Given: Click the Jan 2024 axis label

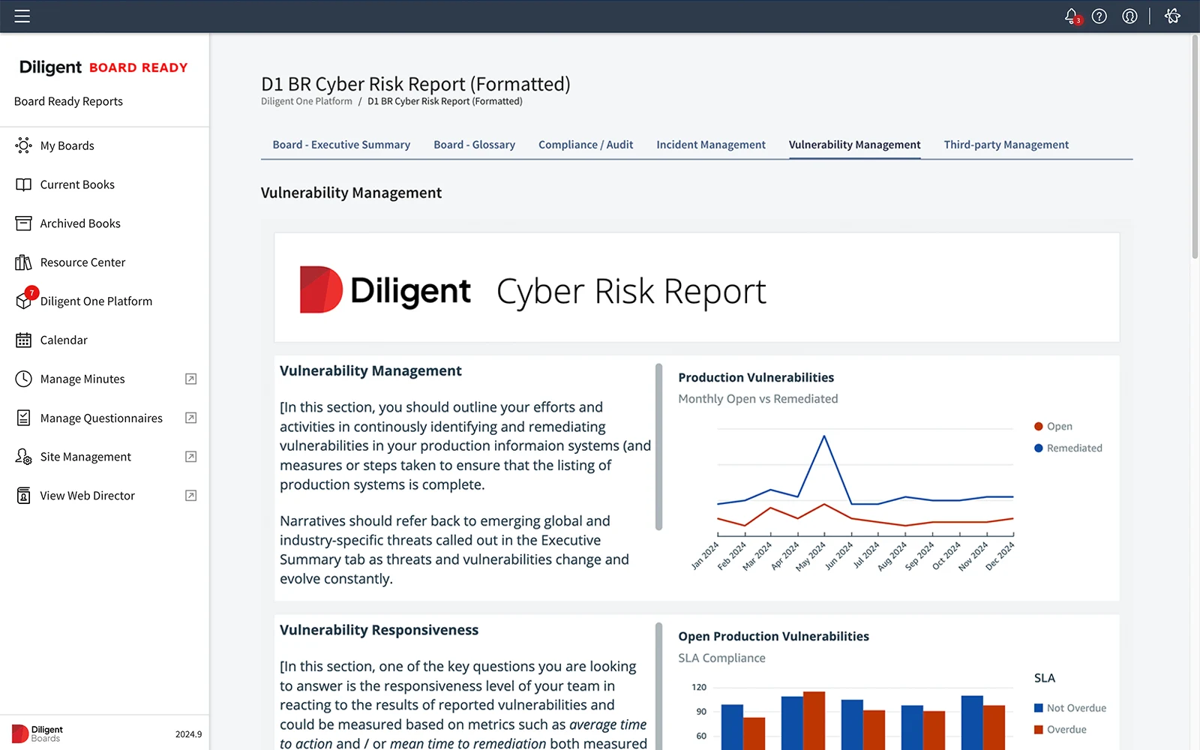Looking at the screenshot, I should 704,556.
